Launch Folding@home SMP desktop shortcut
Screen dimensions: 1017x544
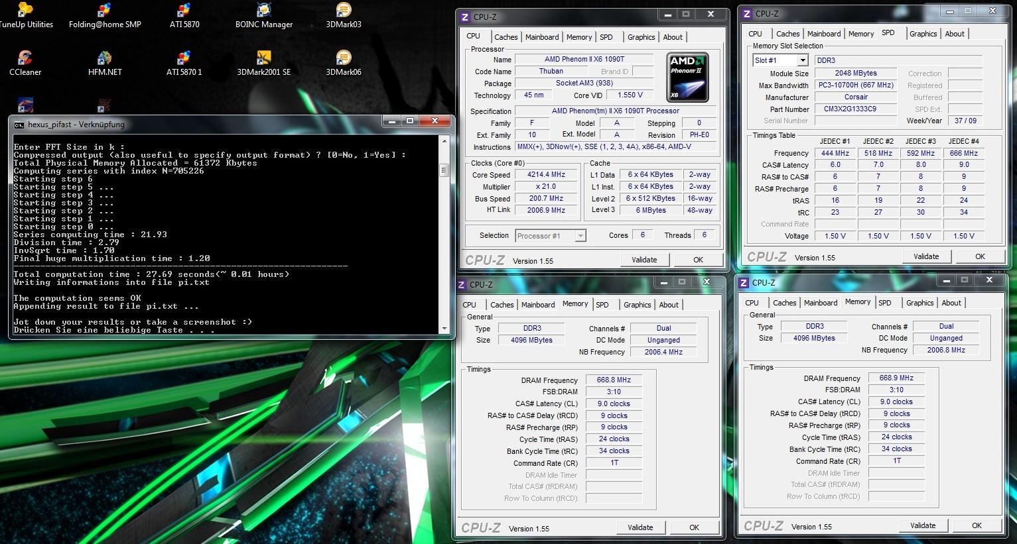point(105,16)
